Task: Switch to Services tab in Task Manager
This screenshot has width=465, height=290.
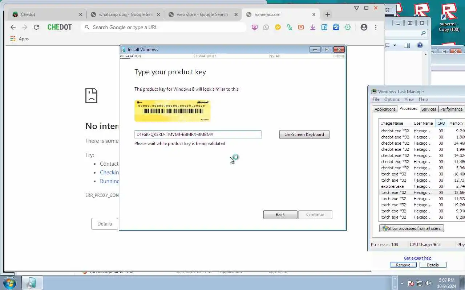Action: tap(429, 109)
